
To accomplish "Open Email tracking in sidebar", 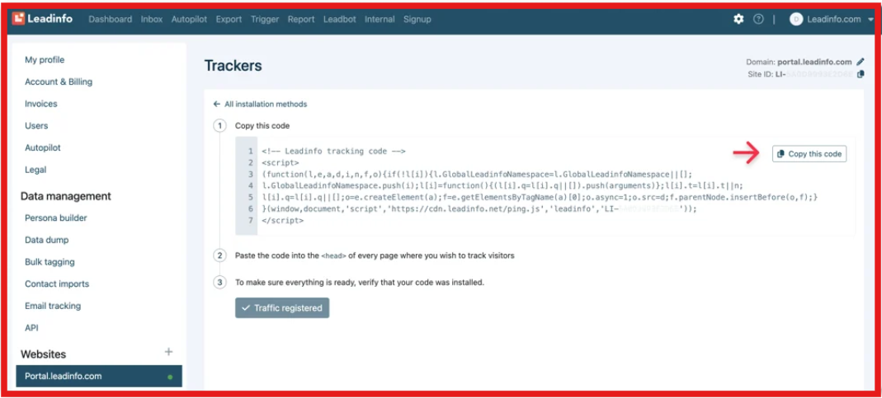I will [53, 306].
